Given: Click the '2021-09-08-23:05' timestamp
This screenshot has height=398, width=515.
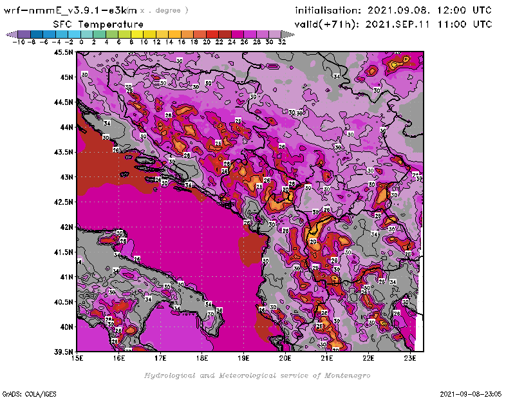Looking at the screenshot, I should (471, 394).
